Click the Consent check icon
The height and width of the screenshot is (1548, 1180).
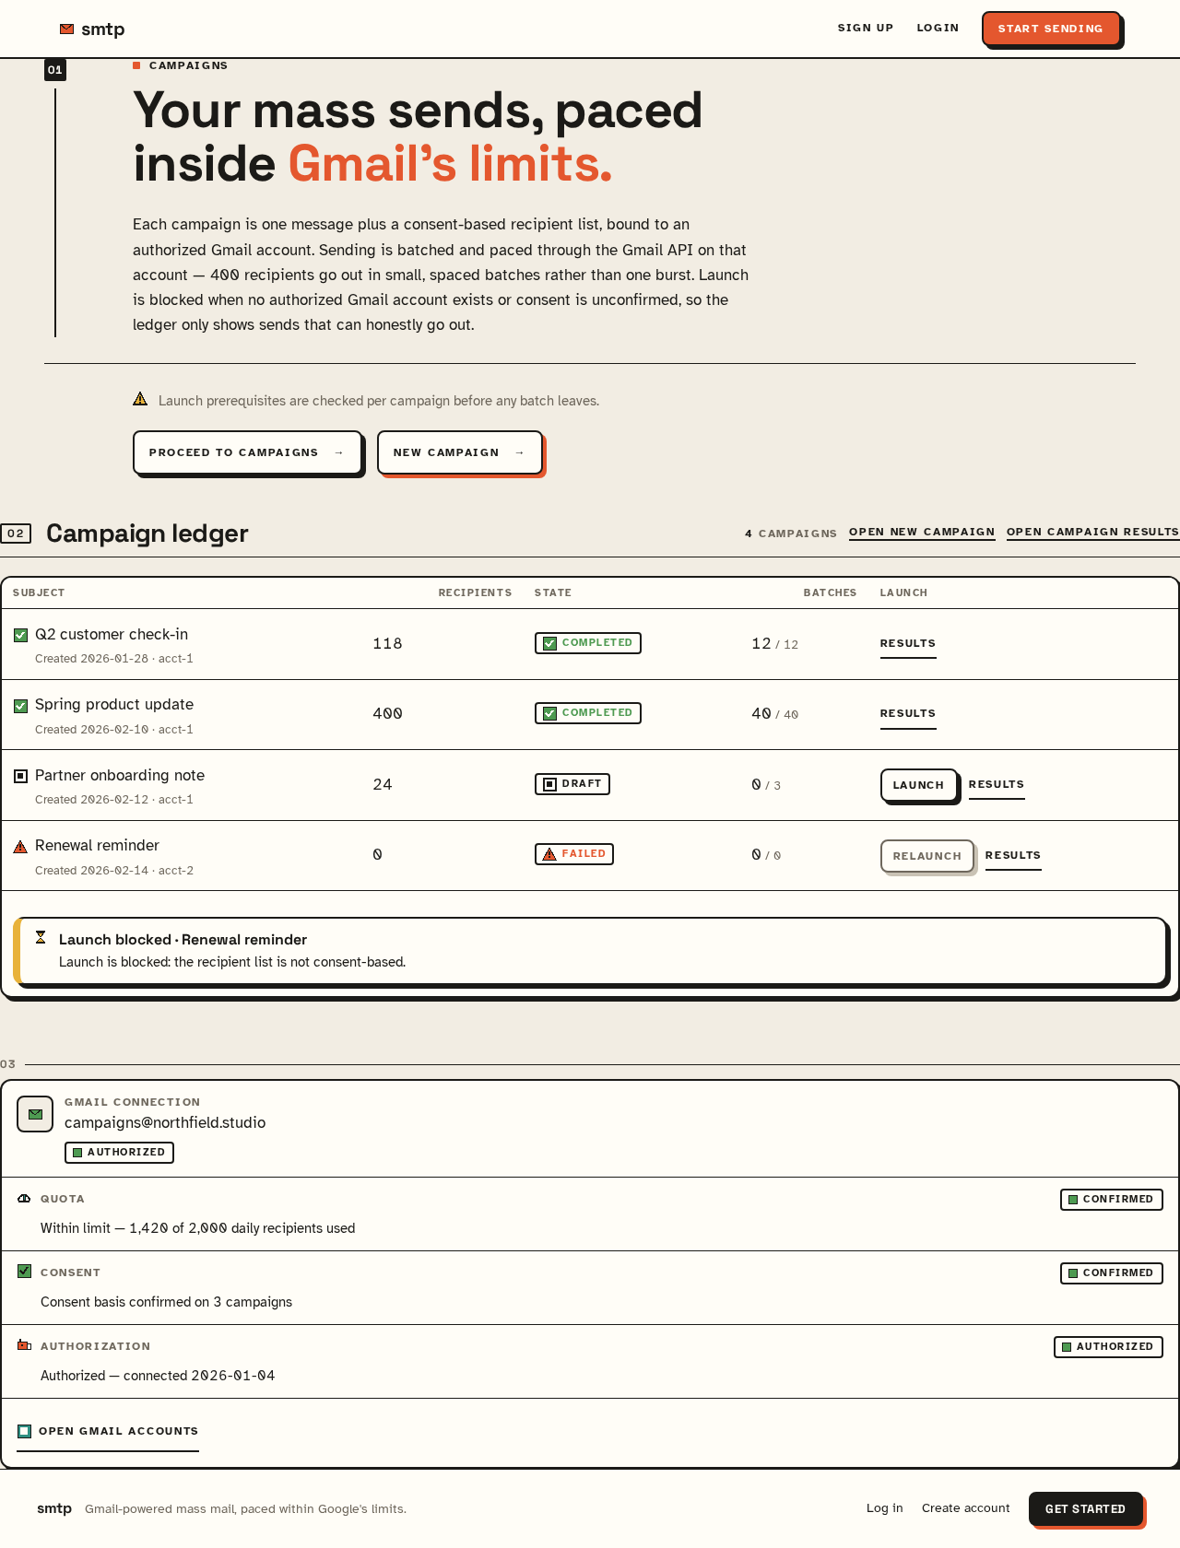(24, 1272)
